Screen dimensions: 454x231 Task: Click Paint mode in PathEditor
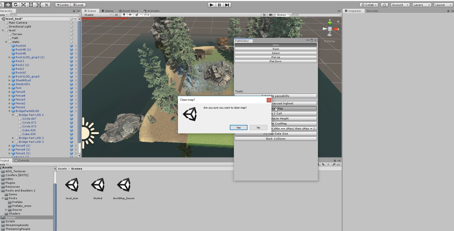click(x=276, y=49)
